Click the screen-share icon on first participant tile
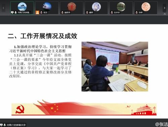 point(12,12)
